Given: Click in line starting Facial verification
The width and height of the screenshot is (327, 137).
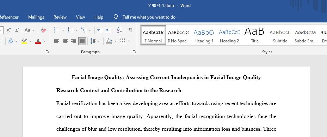Looking at the screenshot, I should click(x=166, y=103).
